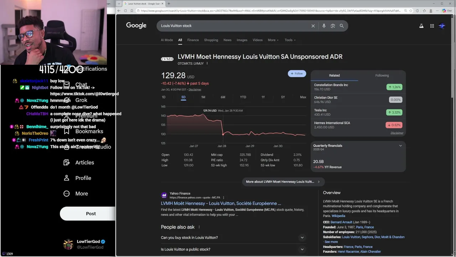
Task: Open the Videos search tab
Action: click(258, 40)
